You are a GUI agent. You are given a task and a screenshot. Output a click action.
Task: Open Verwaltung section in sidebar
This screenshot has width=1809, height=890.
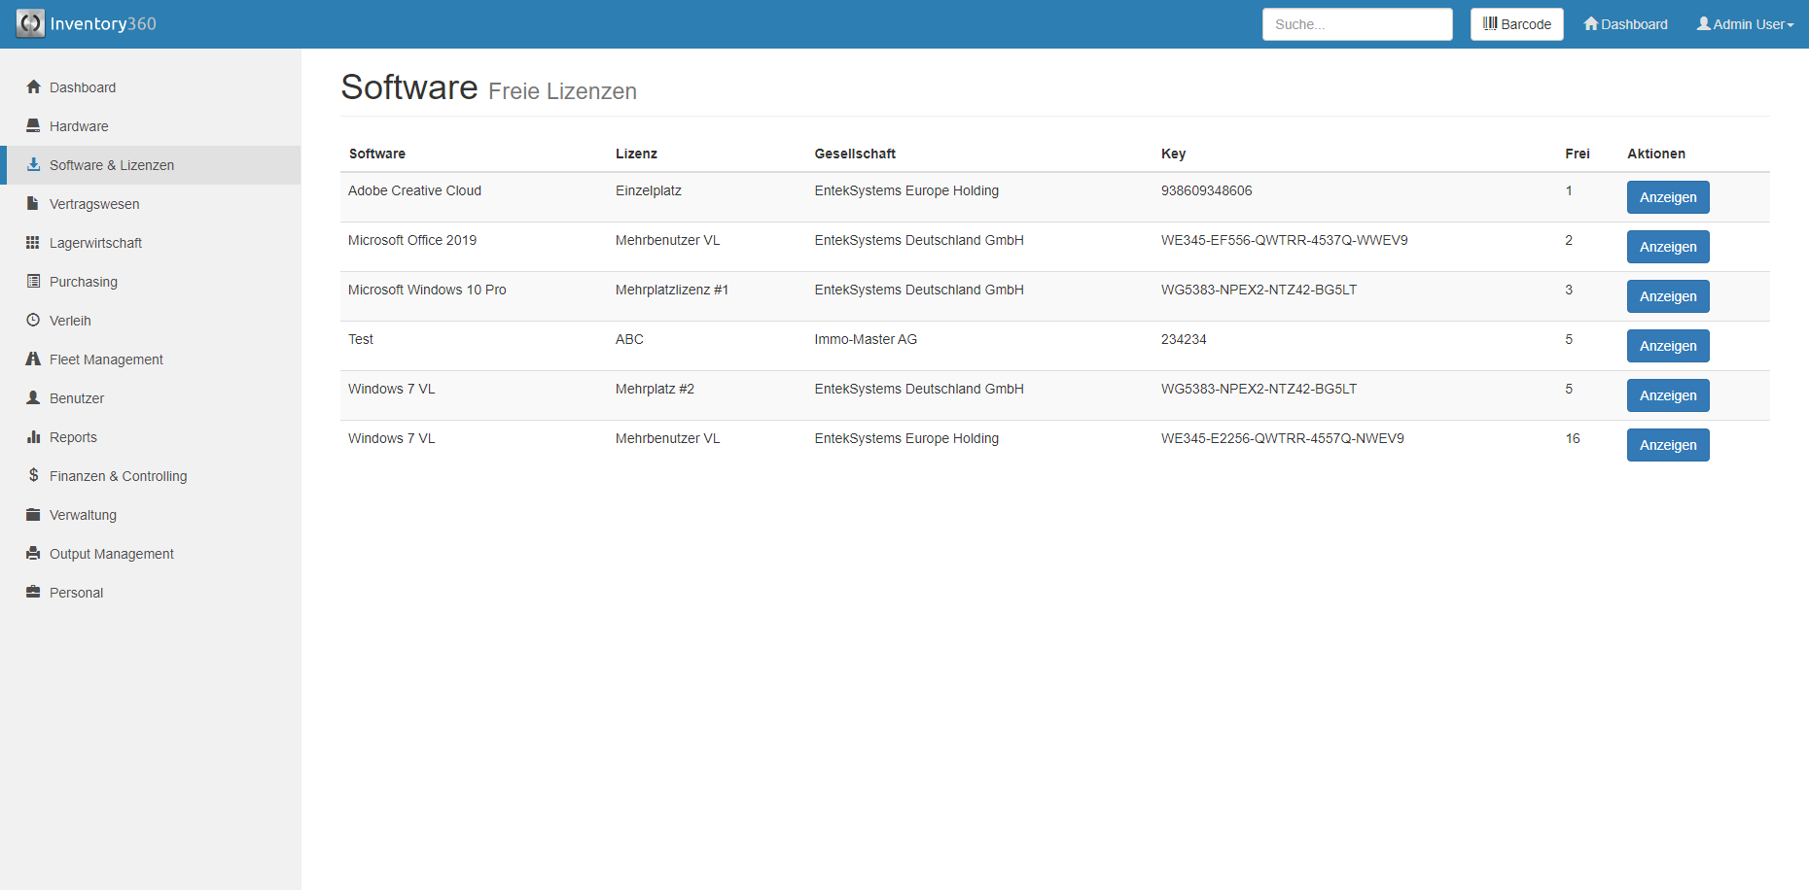(x=83, y=515)
